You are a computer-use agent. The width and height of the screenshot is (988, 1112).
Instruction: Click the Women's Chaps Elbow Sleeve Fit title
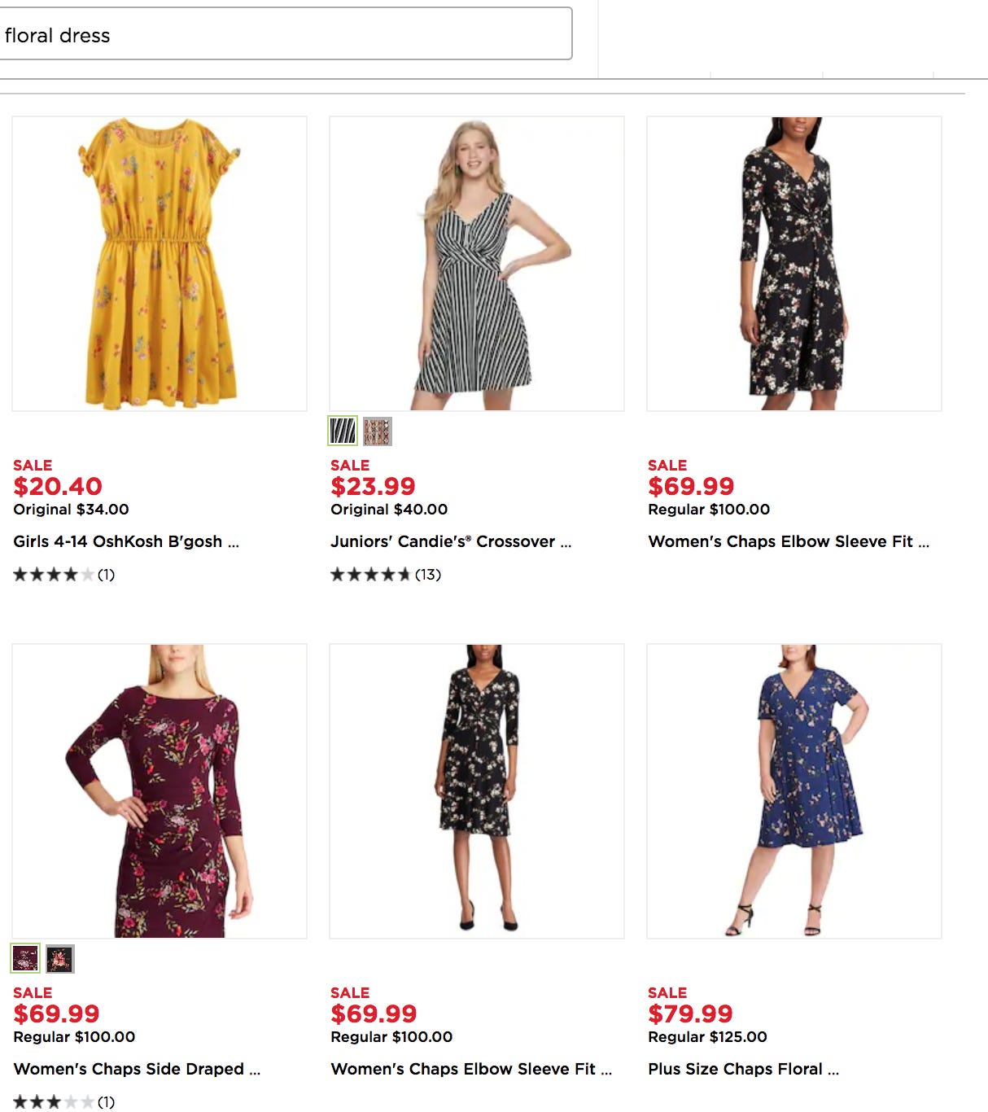(788, 540)
